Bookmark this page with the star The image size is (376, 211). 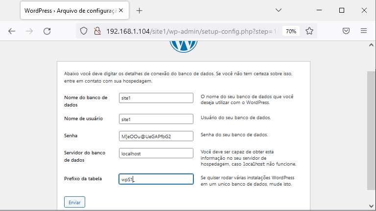[x=309, y=31]
